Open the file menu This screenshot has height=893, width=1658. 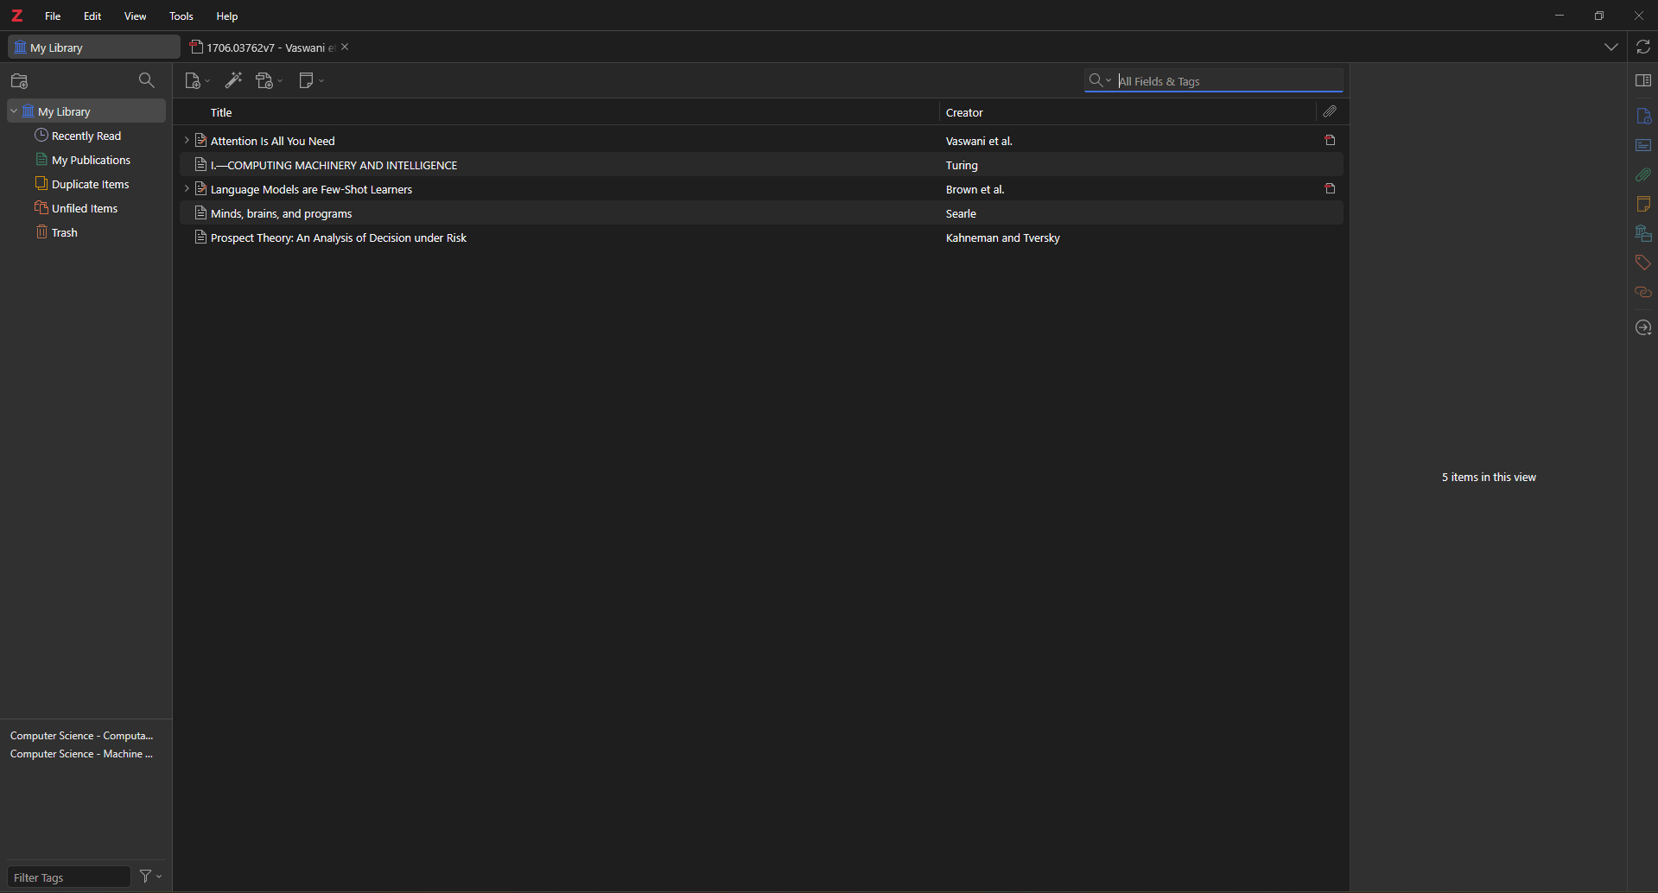pos(53,16)
